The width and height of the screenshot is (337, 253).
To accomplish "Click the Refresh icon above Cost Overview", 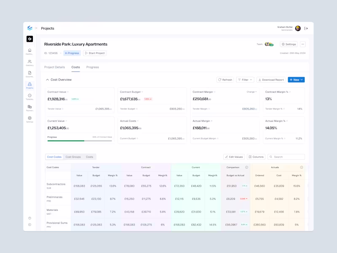I will click(220, 80).
